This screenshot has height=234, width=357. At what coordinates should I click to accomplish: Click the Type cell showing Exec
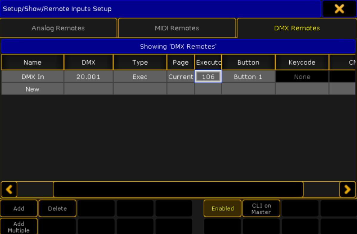[x=140, y=77]
